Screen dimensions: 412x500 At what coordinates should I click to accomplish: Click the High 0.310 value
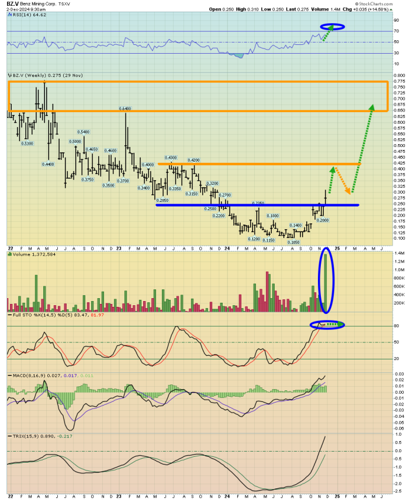[x=247, y=9]
